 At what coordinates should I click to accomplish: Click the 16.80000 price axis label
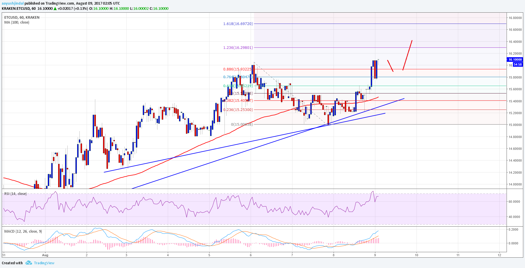[515, 18]
